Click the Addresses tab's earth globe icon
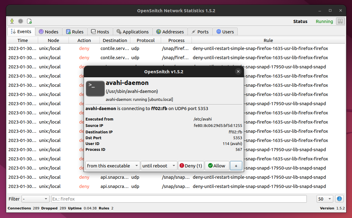This screenshot has height=218, width=352. click(159, 32)
